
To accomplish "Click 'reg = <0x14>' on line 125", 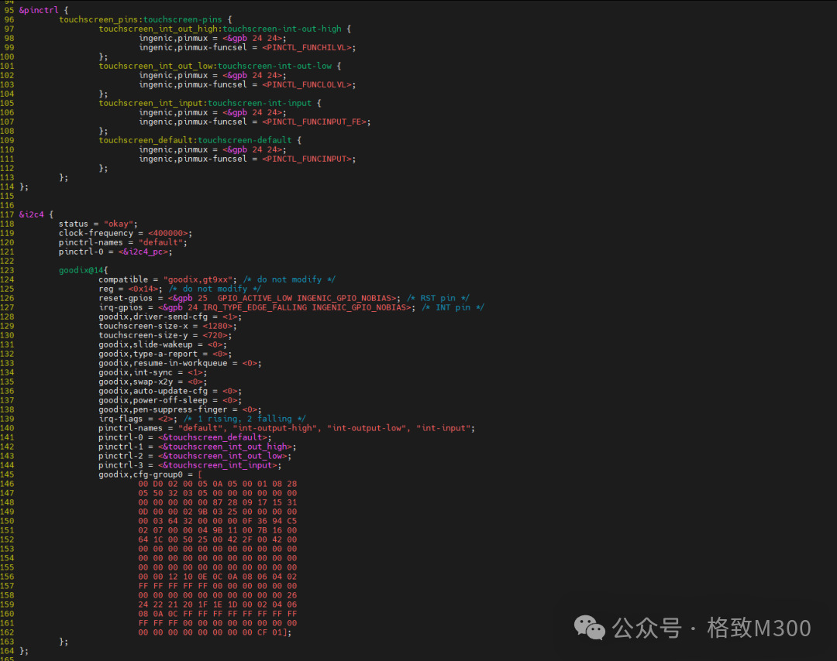I will pos(130,289).
